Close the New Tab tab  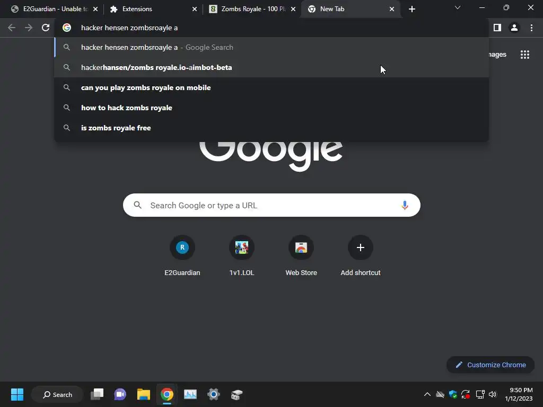click(392, 9)
